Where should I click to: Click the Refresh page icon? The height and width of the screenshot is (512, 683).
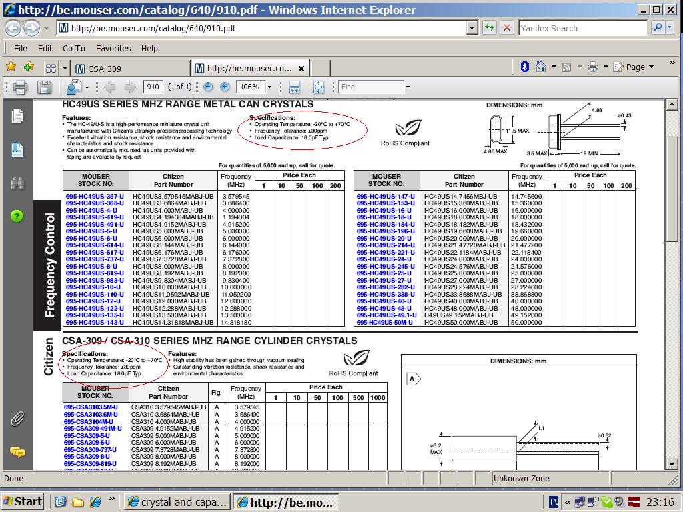(x=490, y=28)
